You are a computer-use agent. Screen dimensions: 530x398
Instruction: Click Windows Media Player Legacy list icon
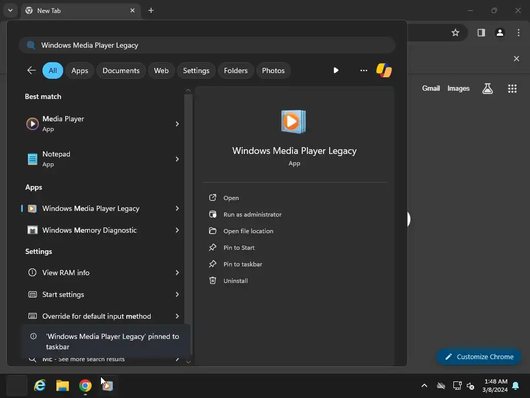coord(32,208)
